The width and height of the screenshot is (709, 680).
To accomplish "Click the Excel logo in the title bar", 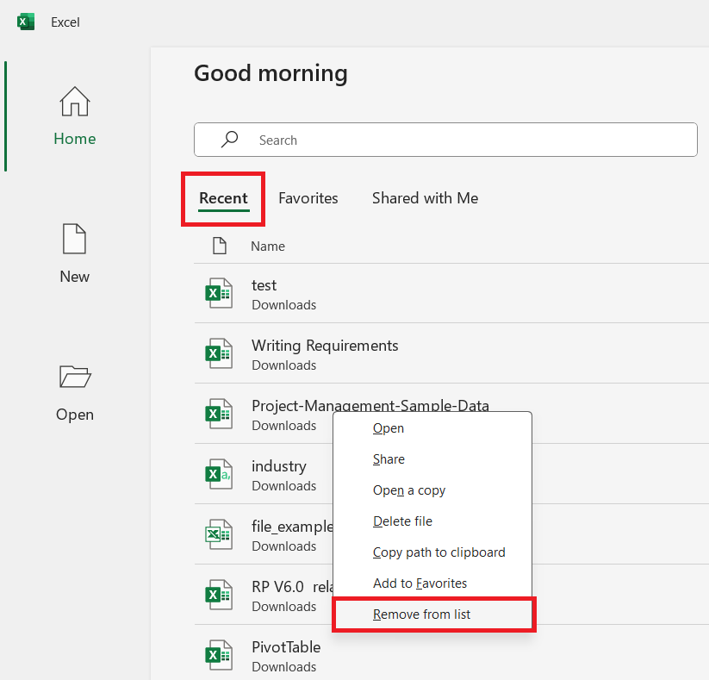I will click(x=26, y=22).
